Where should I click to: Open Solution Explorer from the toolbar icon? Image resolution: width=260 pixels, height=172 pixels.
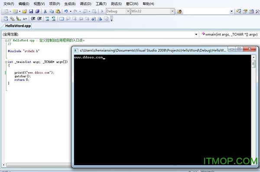[239, 11]
